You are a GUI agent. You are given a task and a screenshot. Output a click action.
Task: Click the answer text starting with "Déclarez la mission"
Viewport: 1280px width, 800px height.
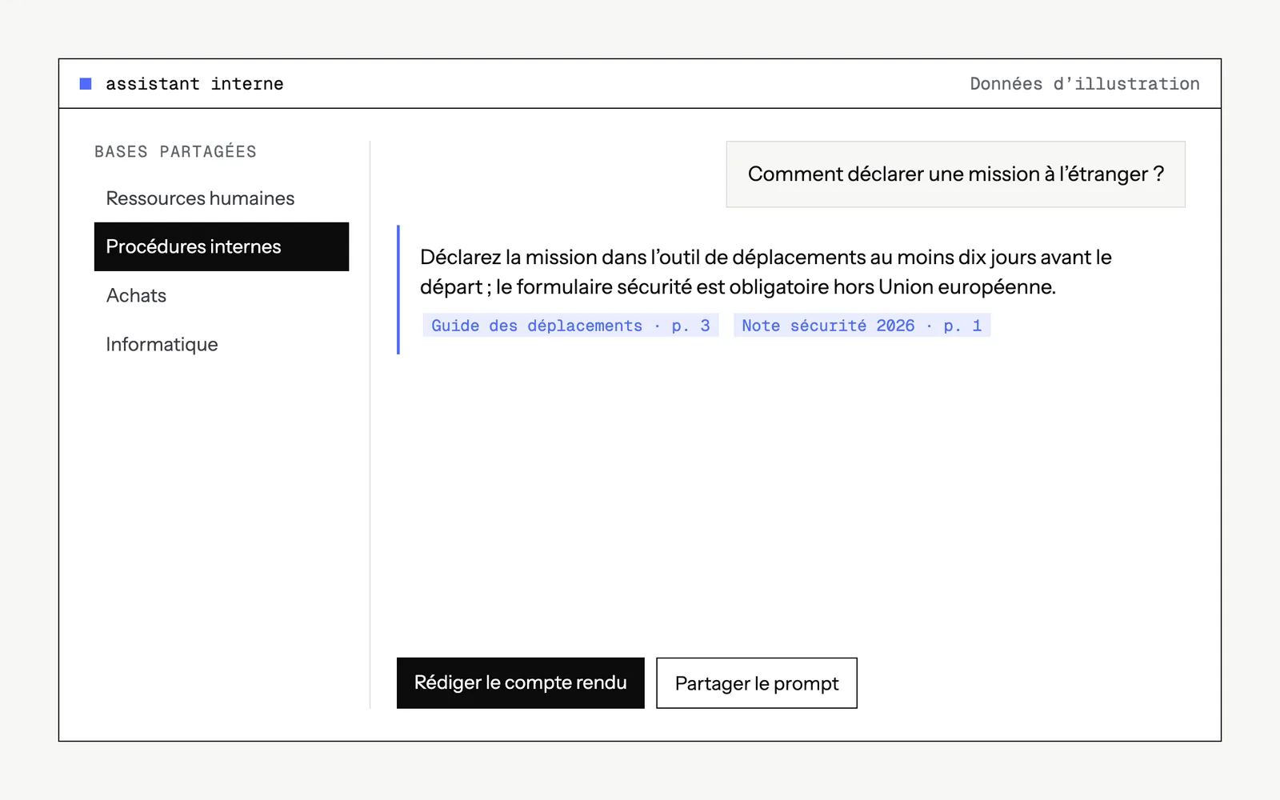point(766,272)
